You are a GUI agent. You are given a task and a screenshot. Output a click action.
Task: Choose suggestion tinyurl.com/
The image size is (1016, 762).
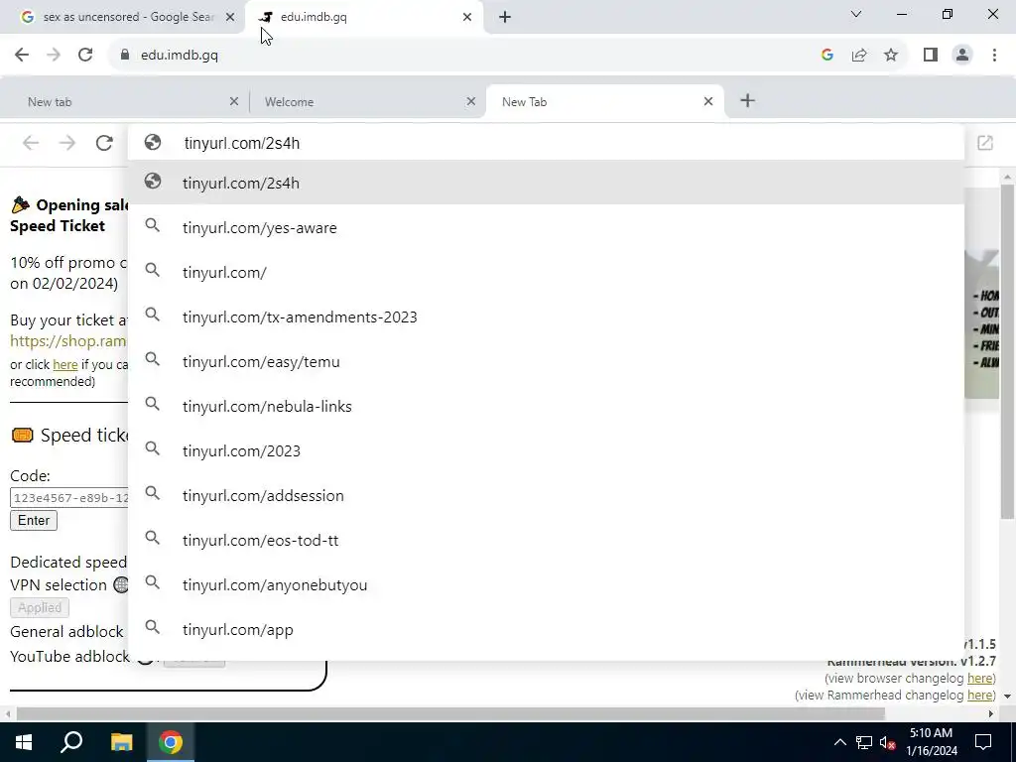546,273
